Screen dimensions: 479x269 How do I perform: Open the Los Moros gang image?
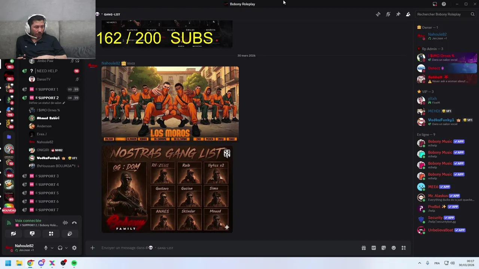(170, 104)
